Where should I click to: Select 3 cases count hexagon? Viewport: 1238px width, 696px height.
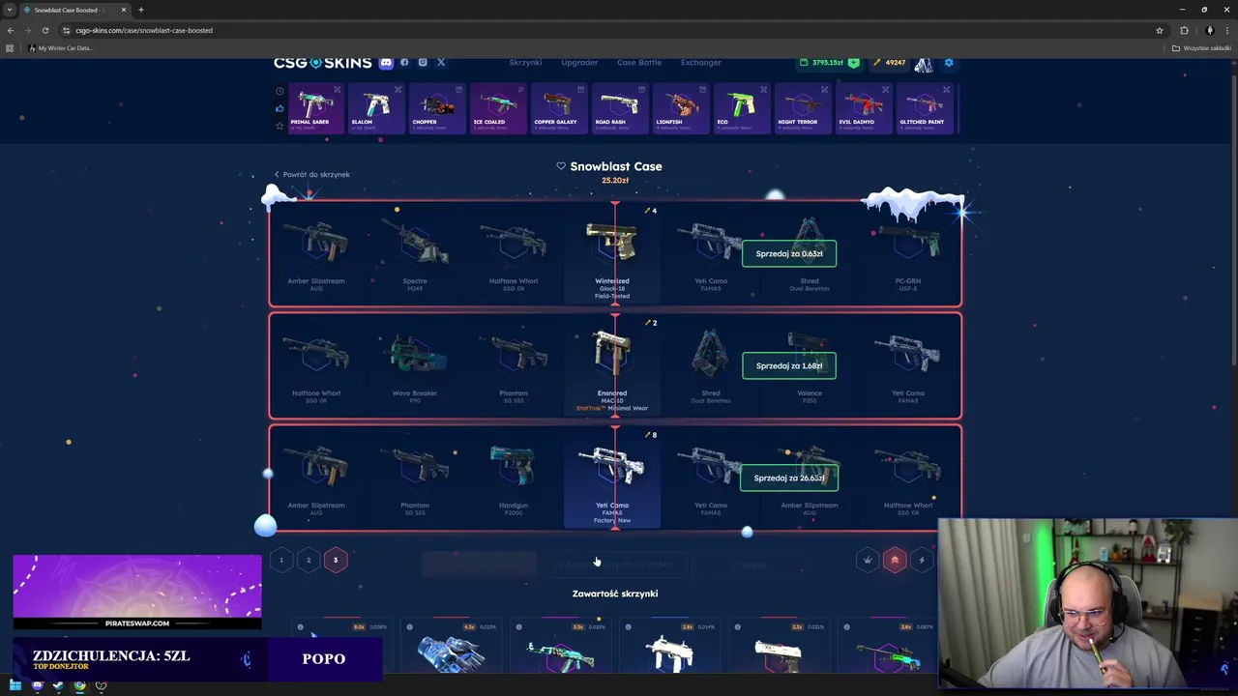336,560
